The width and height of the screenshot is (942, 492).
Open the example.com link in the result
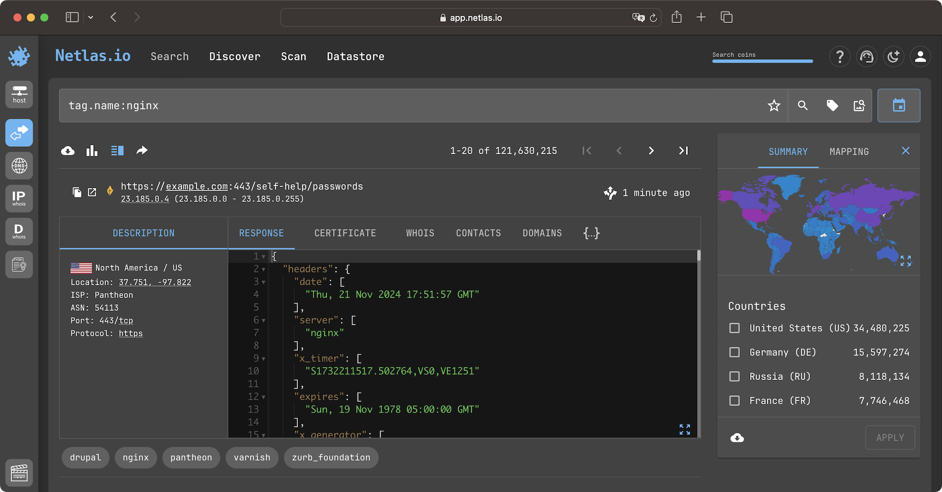click(196, 186)
